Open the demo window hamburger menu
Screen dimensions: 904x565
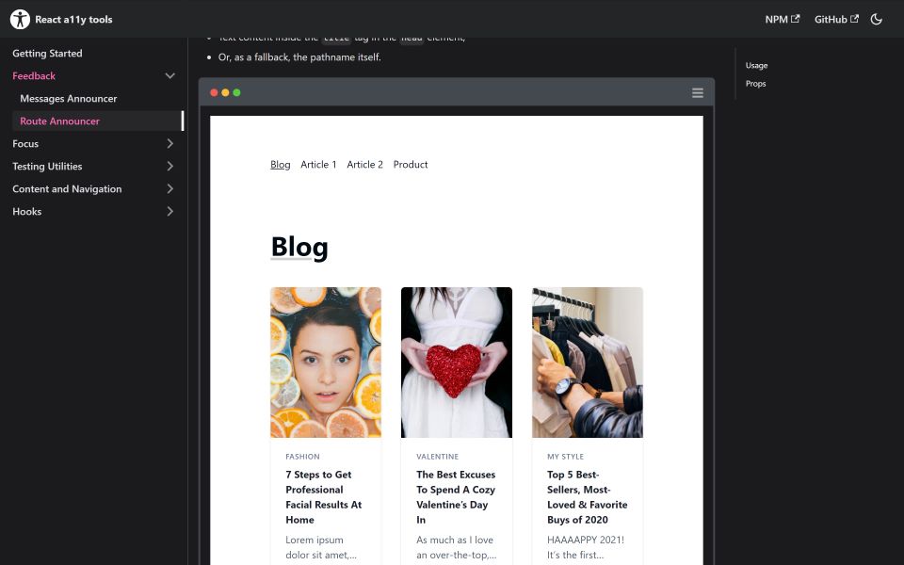pyautogui.click(x=698, y=93)
